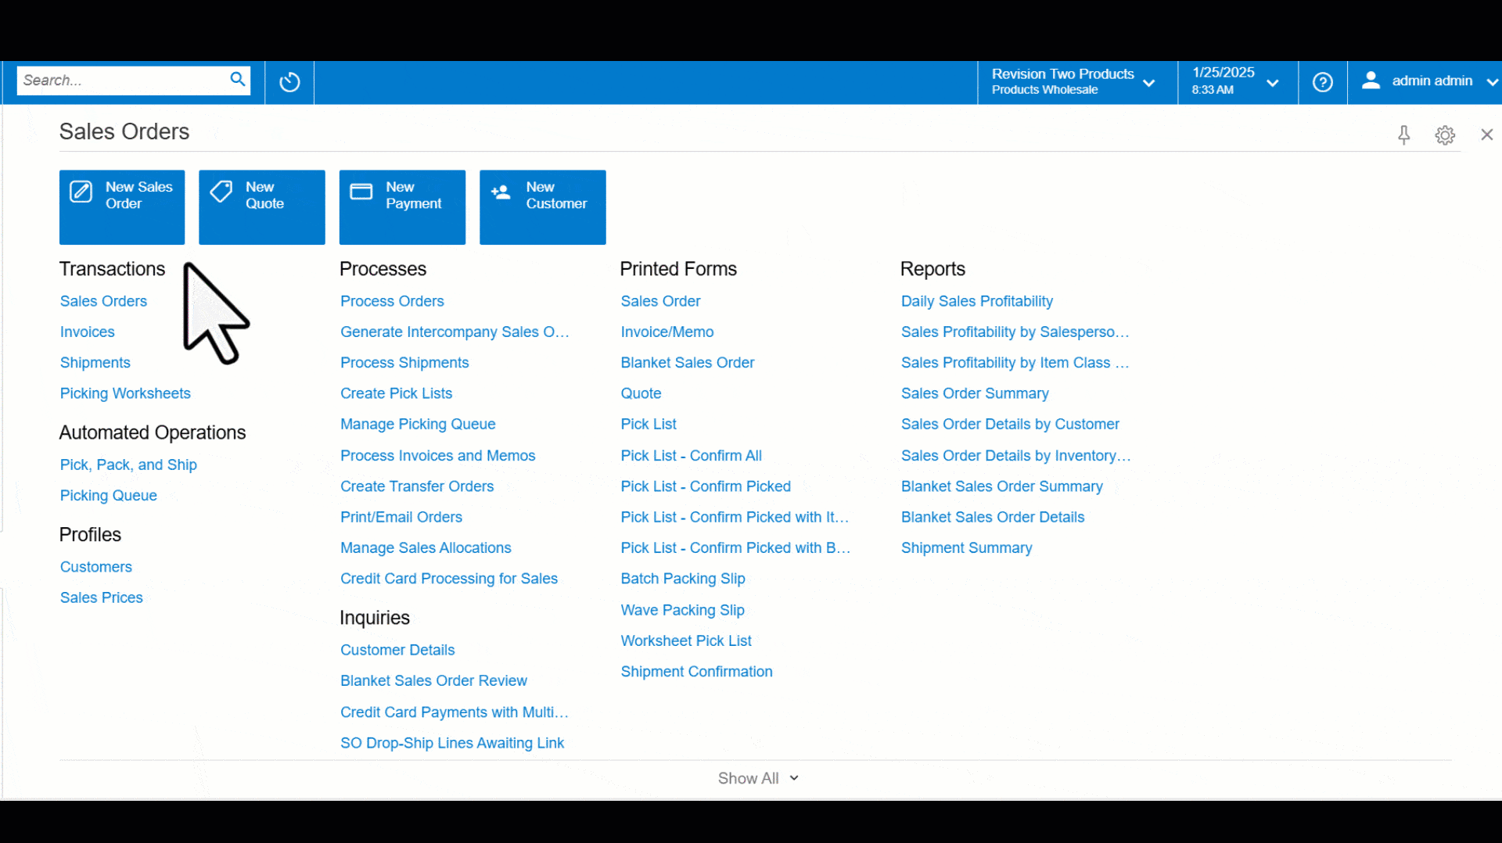The width and height of the screenshot is (1502, 843).
Task: Open Sales Order Details by Customer
Action: click(x=1010, y=424)
